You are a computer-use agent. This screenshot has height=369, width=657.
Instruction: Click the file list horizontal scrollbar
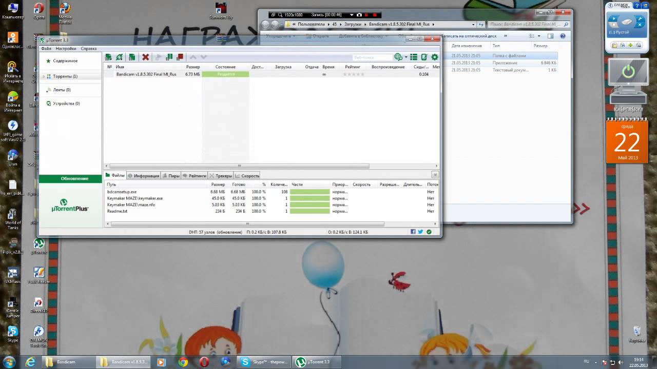point(247,223)
